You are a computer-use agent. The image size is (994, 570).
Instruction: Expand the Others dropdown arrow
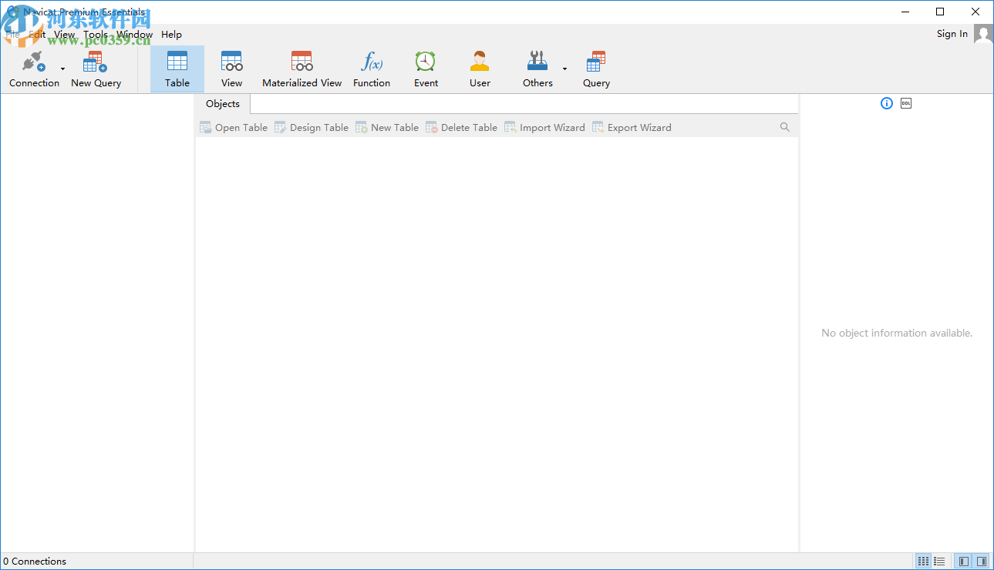coord(564,69)
